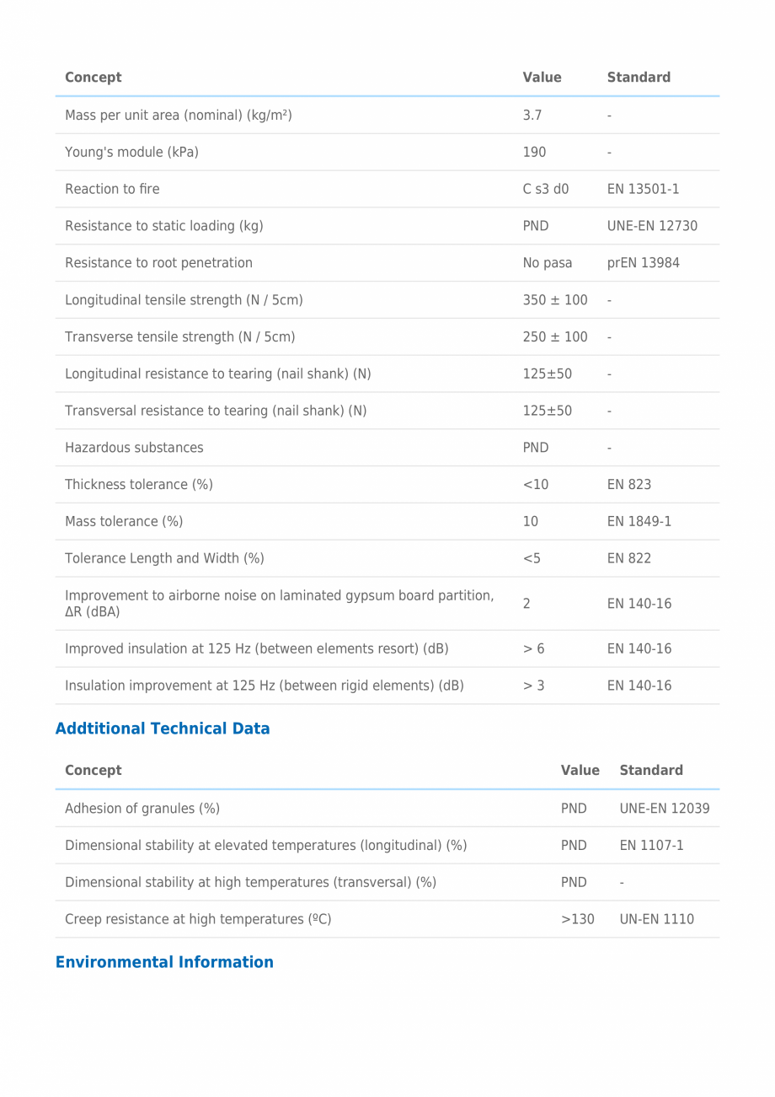The width and height of the screenshot is (775, 1097).
Task: Click the "350 ± 100" tensile value
Action: [554, 300]
